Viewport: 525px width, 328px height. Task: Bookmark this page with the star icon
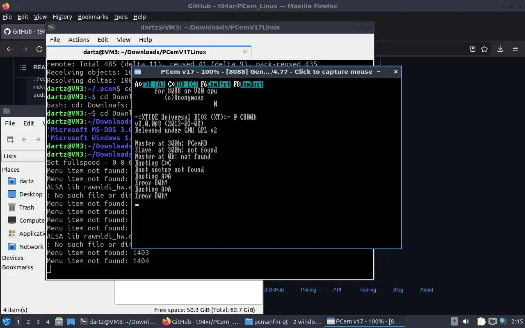(x=484, y=49)
